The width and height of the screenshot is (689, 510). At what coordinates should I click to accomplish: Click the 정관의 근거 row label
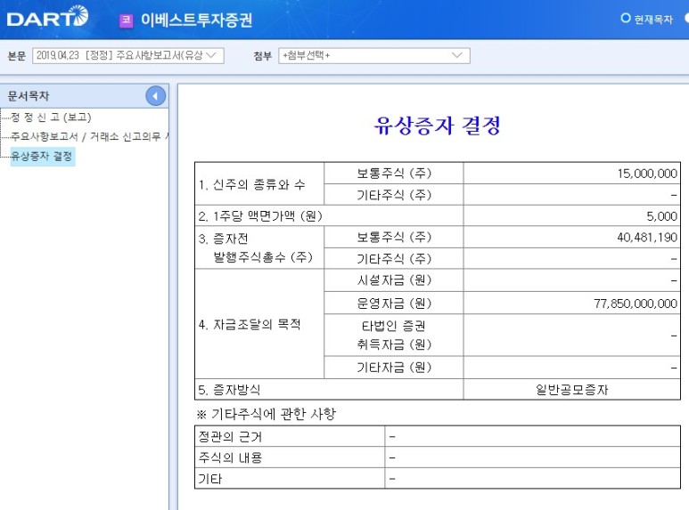tap(230, 437)
